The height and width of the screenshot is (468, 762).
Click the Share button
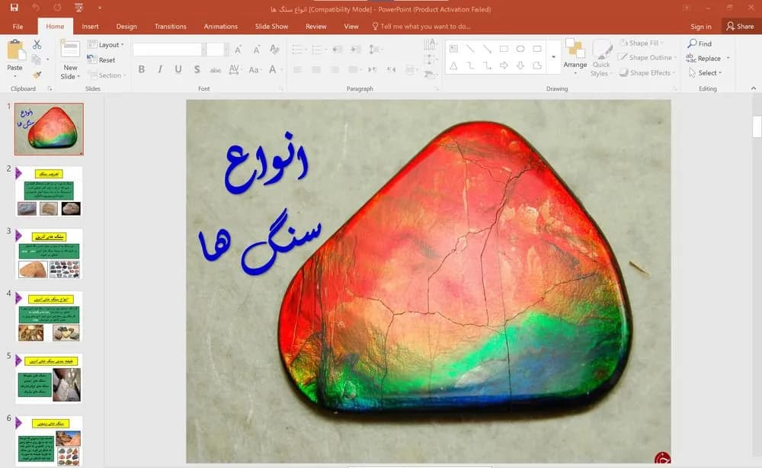point(740,26)
